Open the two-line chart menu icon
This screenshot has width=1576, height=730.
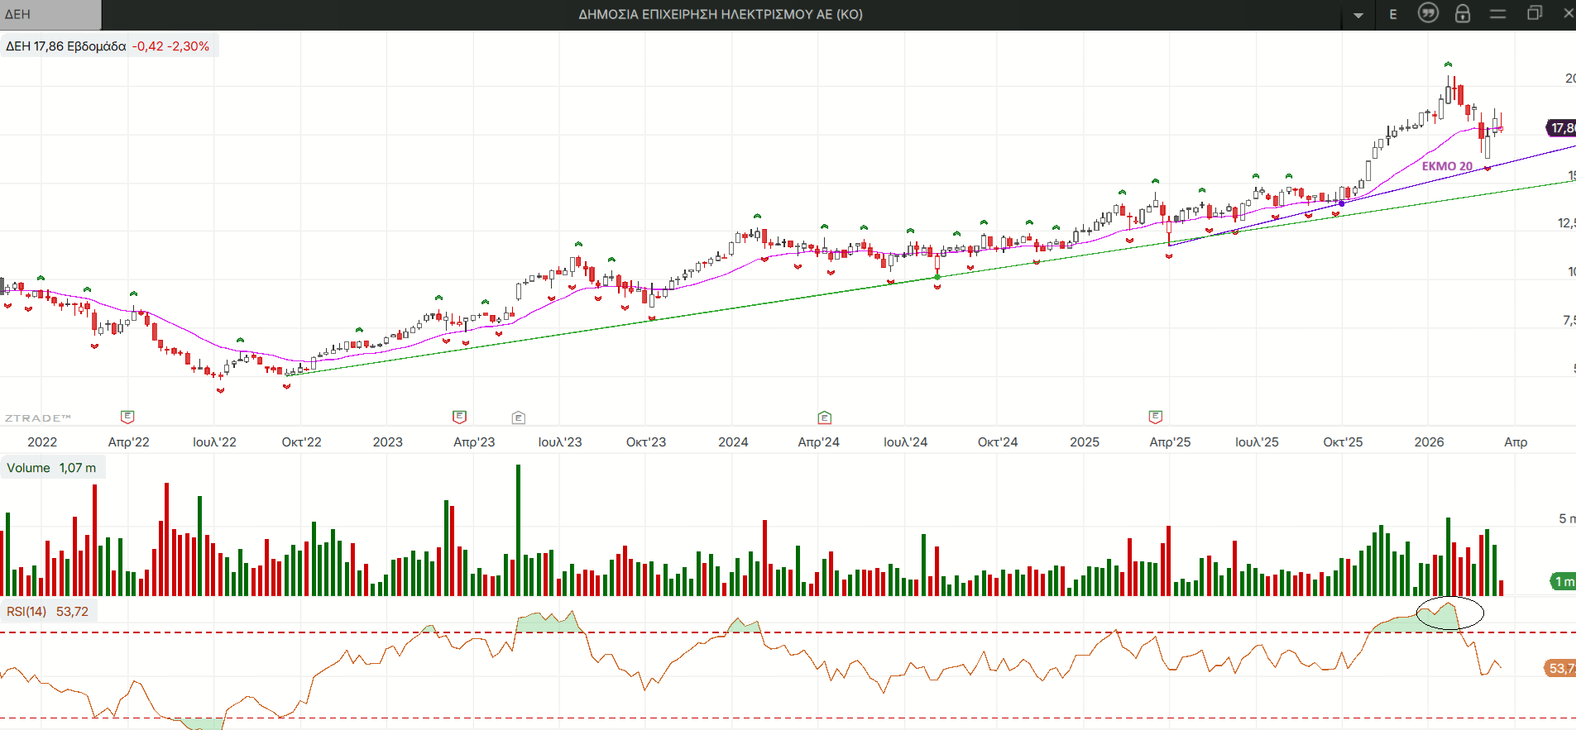(1497, 14)
